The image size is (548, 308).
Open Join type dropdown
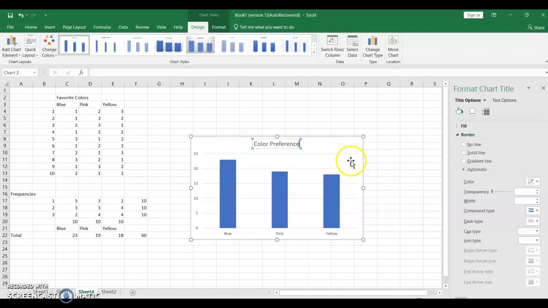pos(528,240)
